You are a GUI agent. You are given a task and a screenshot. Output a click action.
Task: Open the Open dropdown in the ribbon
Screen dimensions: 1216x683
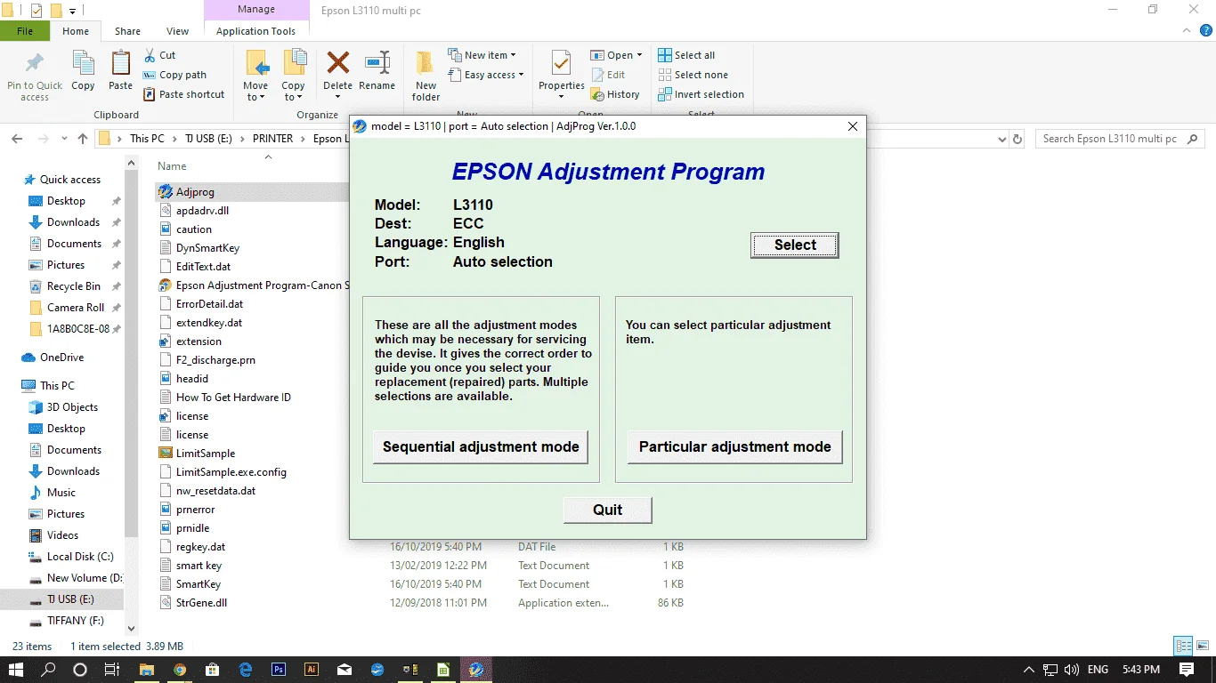tap(616, 55)
